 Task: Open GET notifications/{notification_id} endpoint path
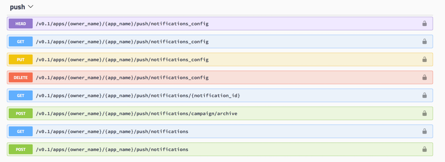point(138,95)
